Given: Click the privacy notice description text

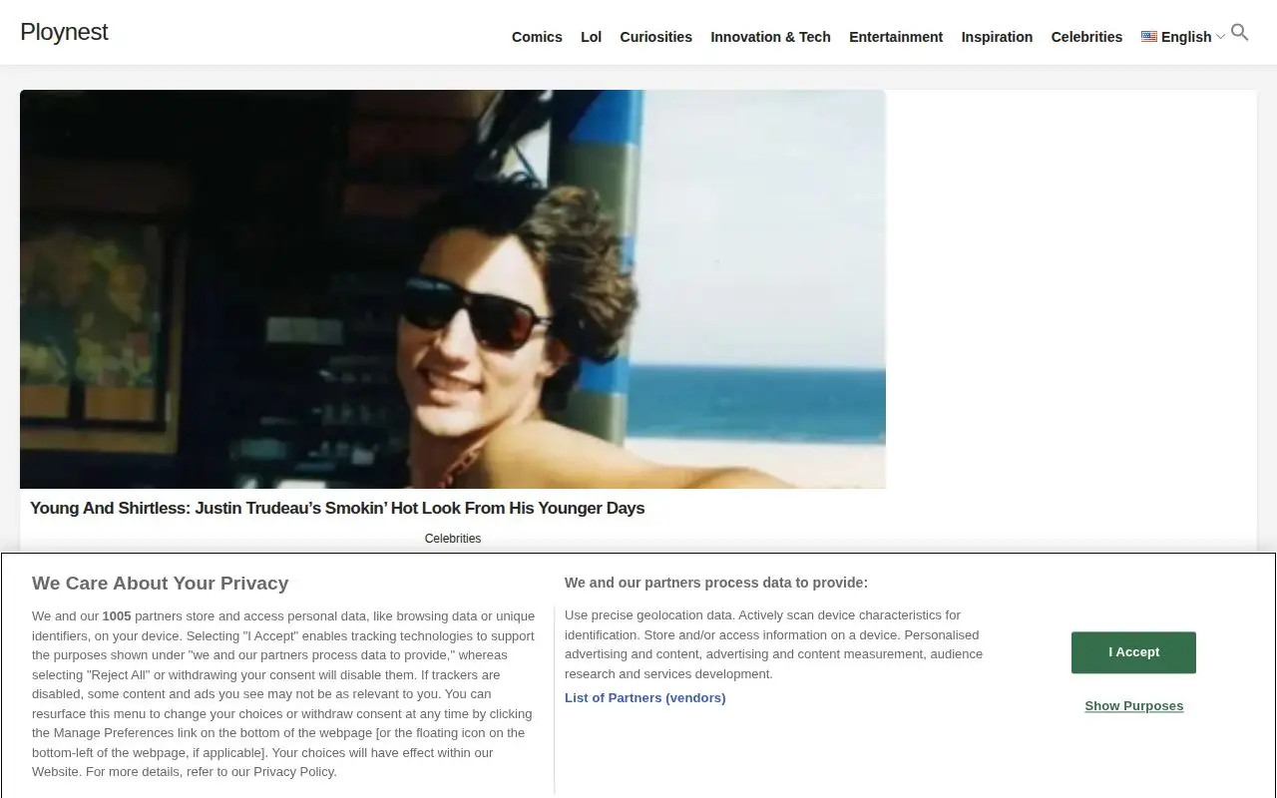Looking at the screenshot, I should (x=284, y=694).
